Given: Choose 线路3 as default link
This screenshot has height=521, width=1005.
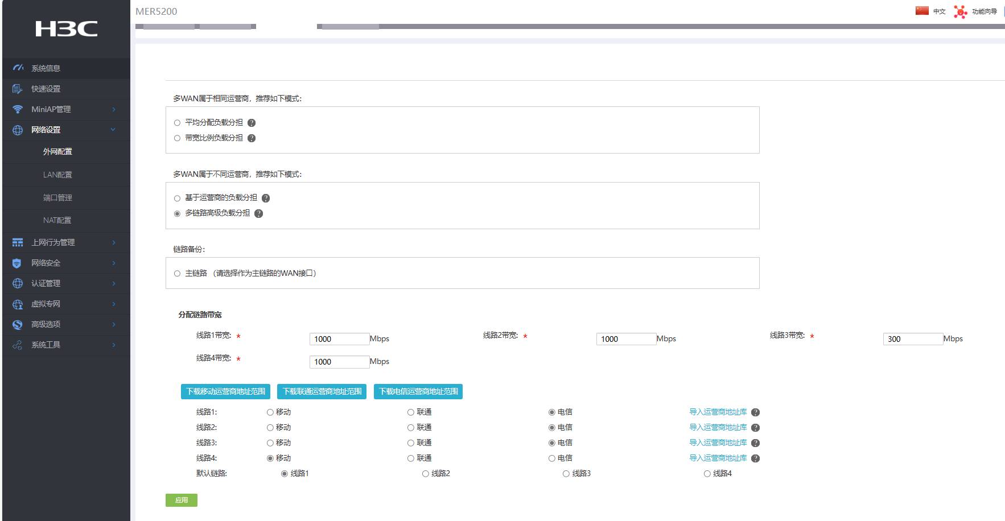Looking at the screenshot, I should point(566,474).
